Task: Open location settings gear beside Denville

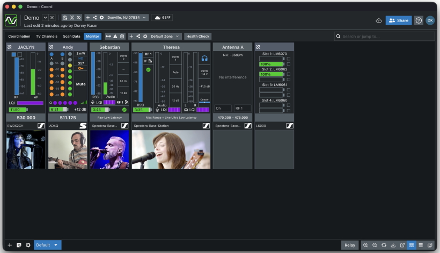Action: click(101, 17)
